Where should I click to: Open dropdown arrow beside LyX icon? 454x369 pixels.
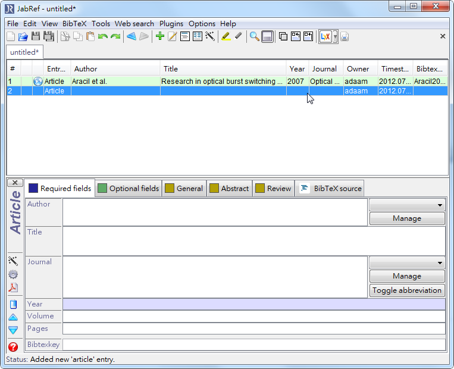(335, 36)
